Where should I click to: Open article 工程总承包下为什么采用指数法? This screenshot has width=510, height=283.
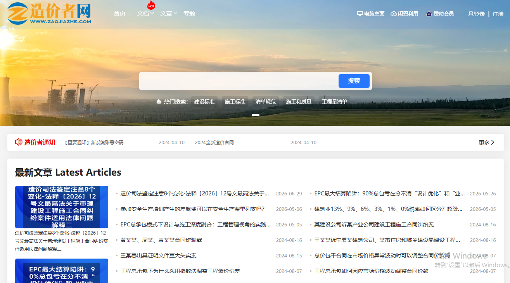[x=180, y=271]
